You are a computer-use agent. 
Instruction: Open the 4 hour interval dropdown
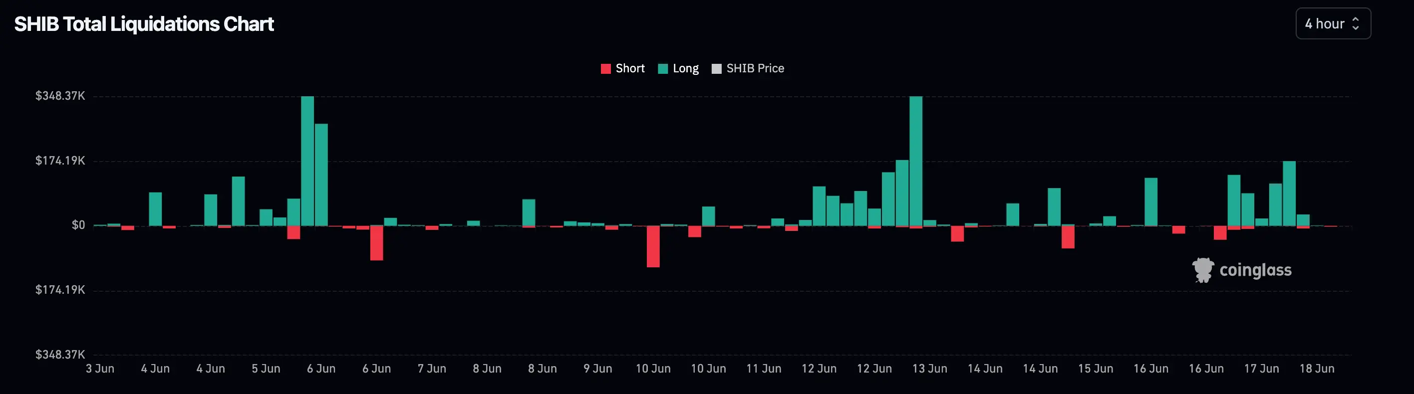click(1332, 23)
